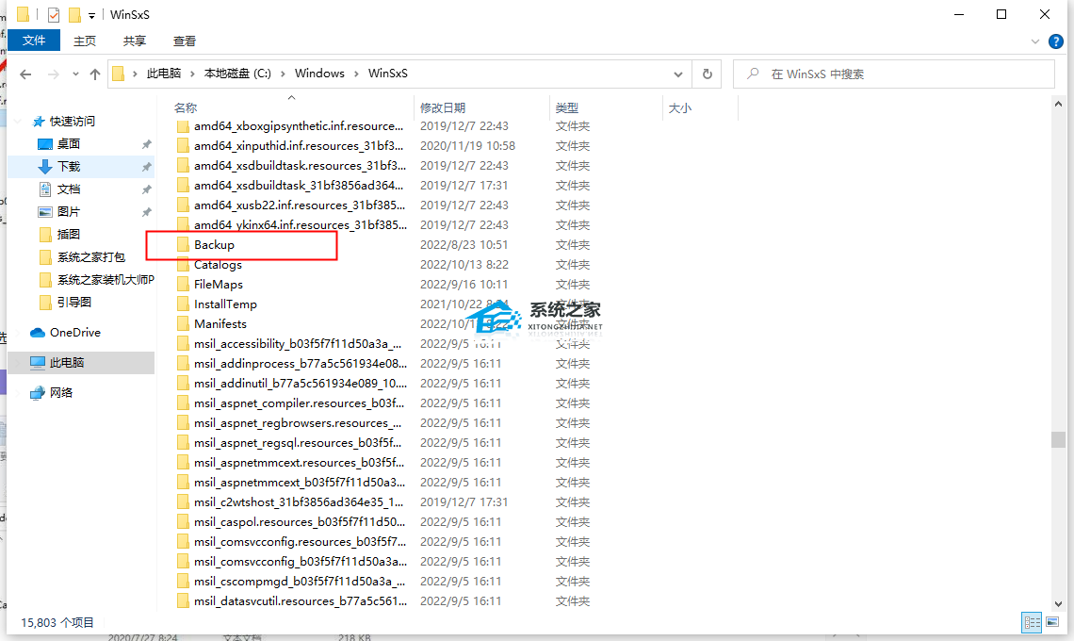
Task: Sort by the 大小 column header
Action: point(679,107)
